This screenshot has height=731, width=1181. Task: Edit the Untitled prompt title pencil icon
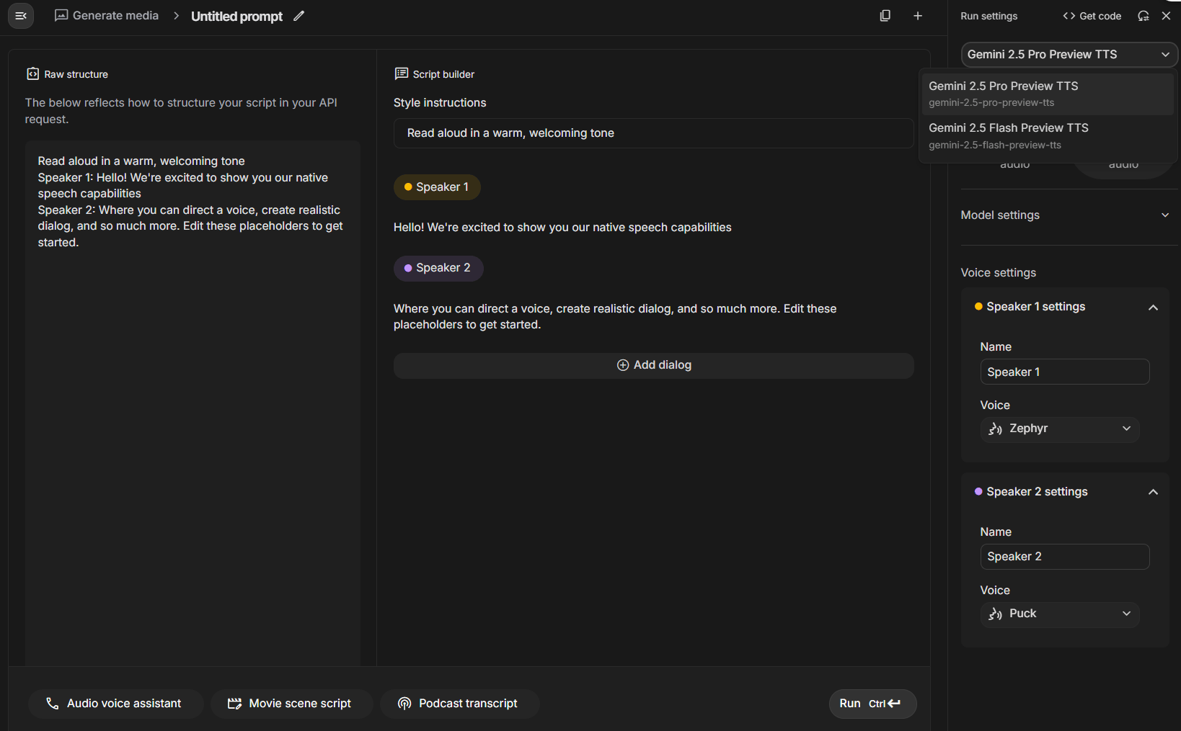pos(299,16)
